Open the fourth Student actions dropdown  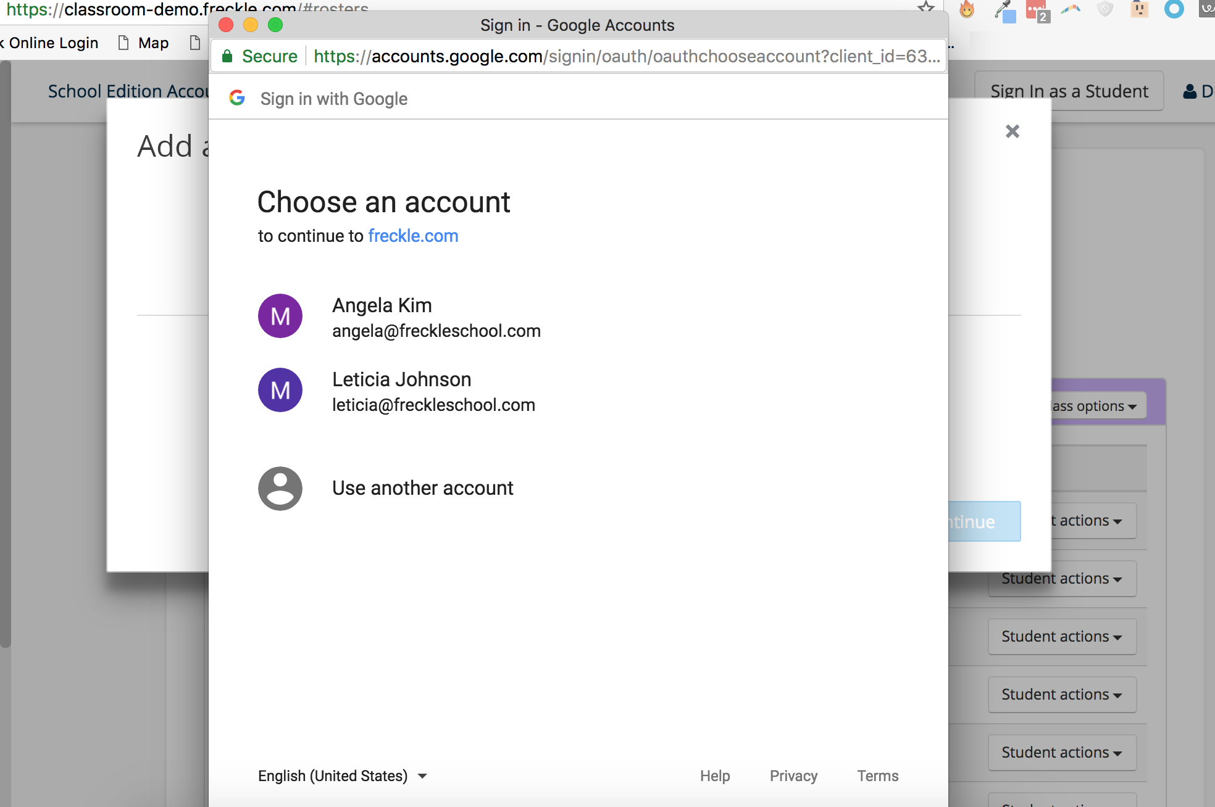1062,695
